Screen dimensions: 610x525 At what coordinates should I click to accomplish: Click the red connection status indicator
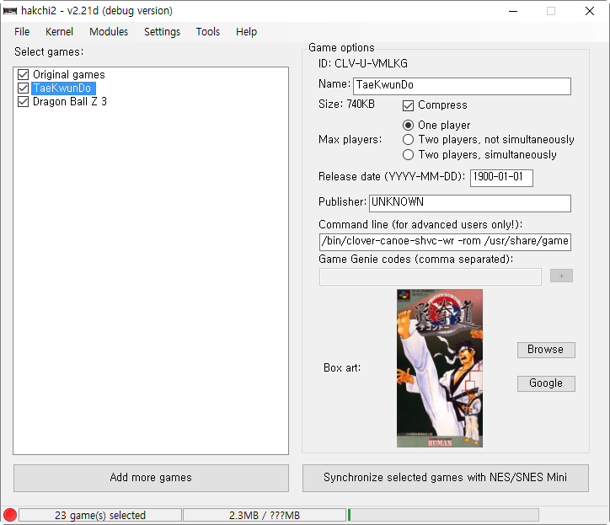pos(10,515)
